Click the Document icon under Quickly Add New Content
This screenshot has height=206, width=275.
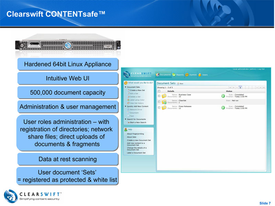click(128, 113)
